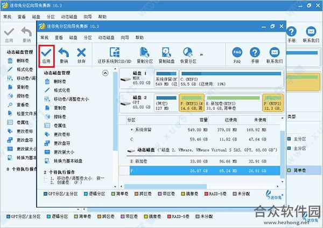Viewport: 323px width, 228px height.
Task: Open the 磁盘 menu in the front window
Action: (x=73, y=38)
